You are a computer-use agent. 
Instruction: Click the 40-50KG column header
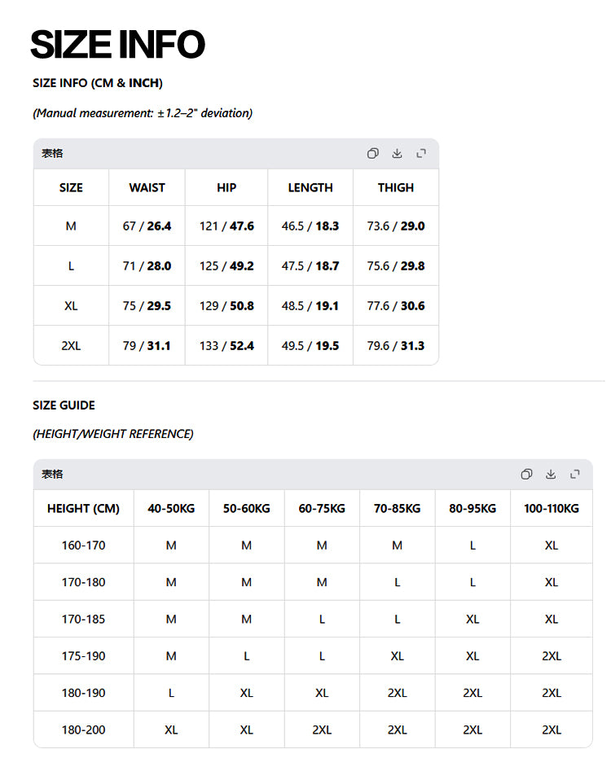pos(171,509)
